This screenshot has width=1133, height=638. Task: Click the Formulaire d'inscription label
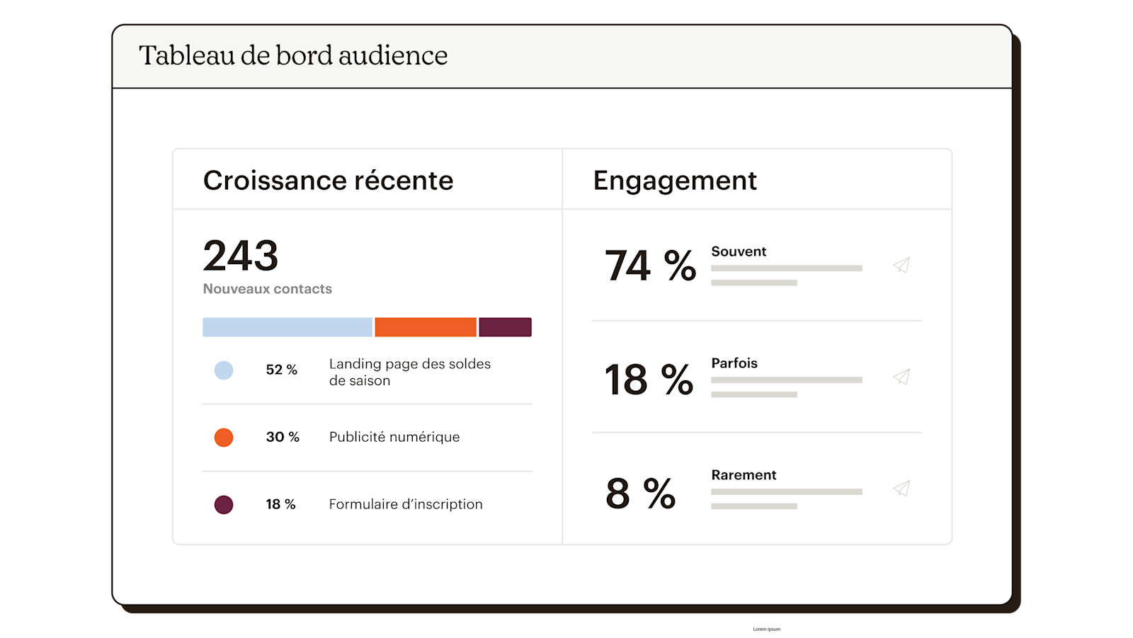coord(406,504)
